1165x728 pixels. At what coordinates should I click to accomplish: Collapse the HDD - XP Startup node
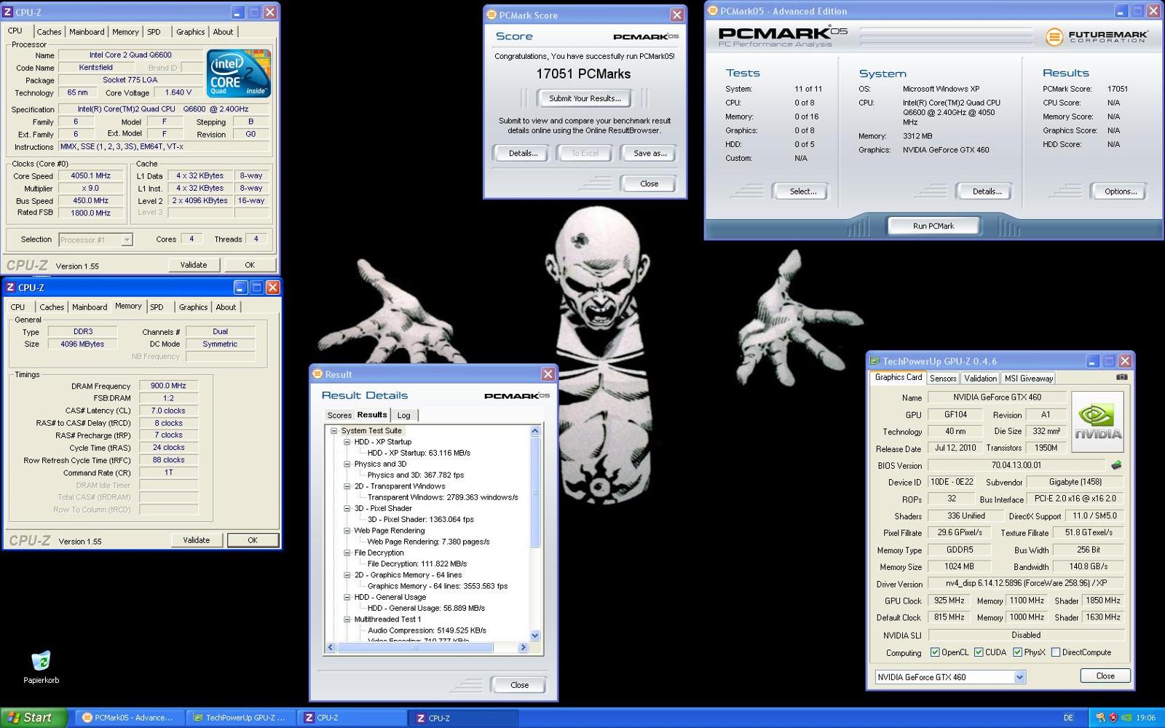[347, 442]
